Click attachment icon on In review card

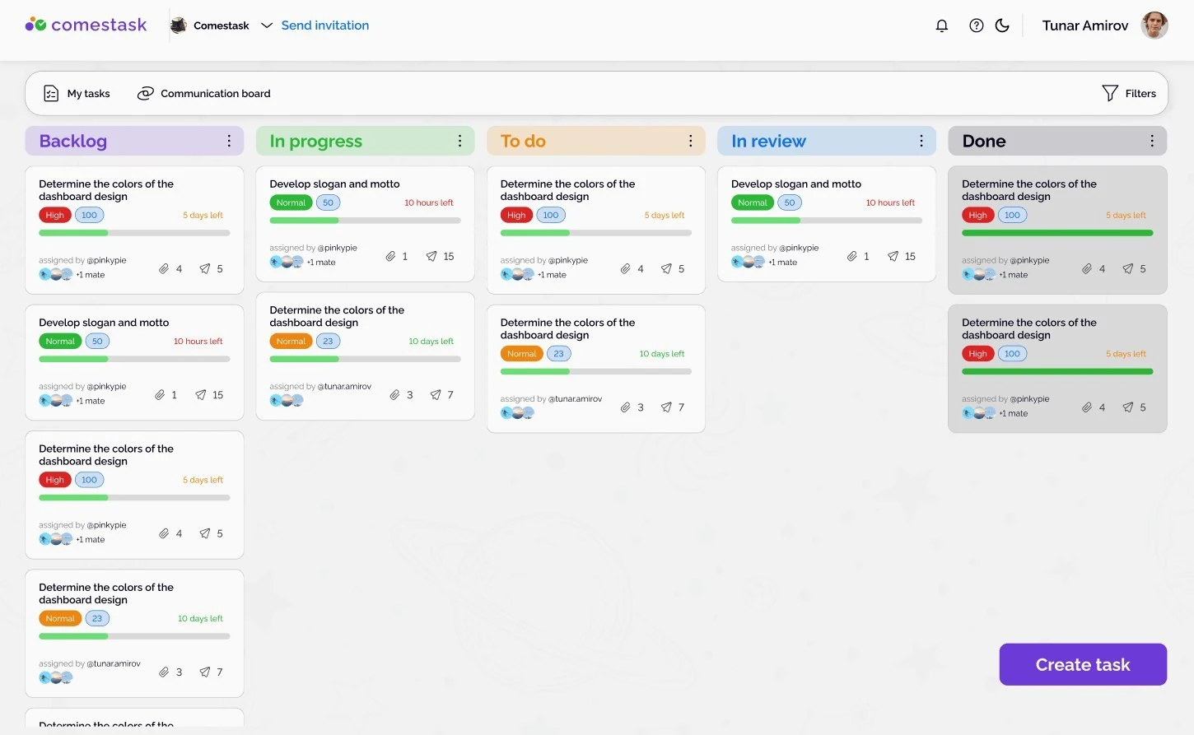(851, 256)
